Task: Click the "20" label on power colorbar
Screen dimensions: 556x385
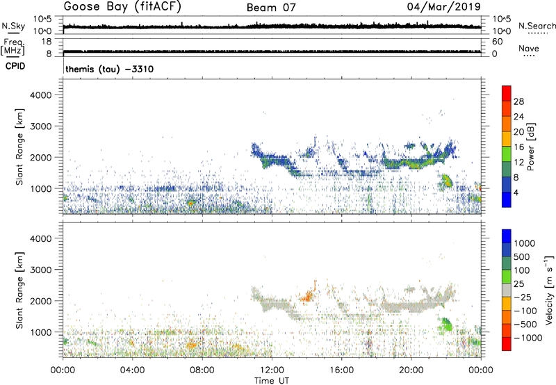Action: (518, 132)
